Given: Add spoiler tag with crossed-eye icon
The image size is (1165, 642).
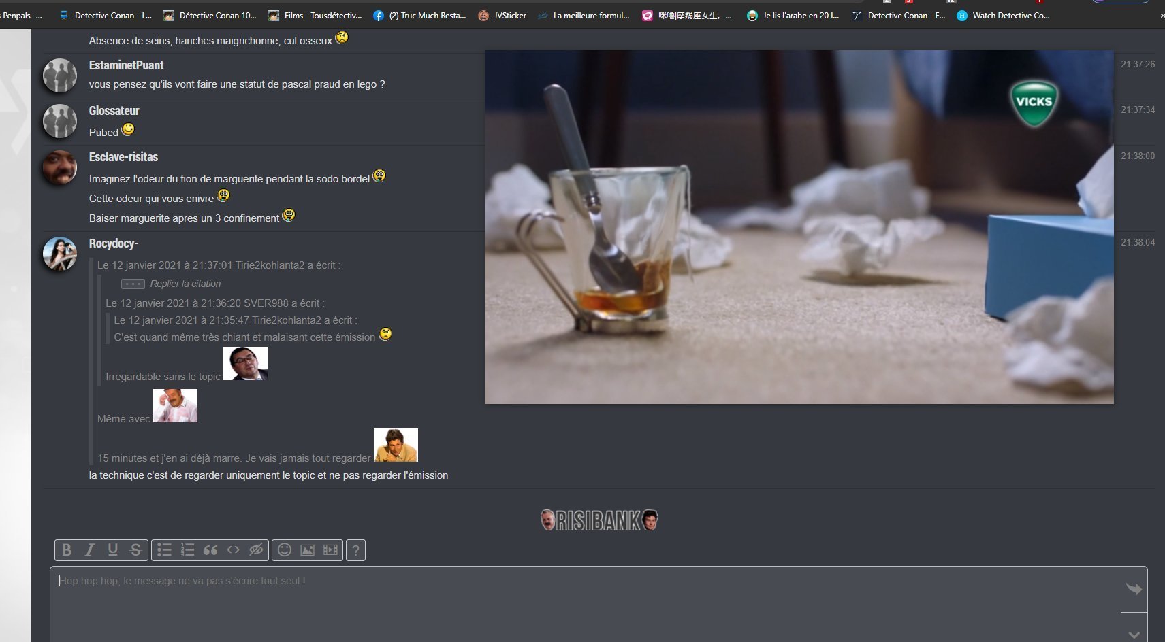Looking at the screenshot, I should [x=256, y=550].
